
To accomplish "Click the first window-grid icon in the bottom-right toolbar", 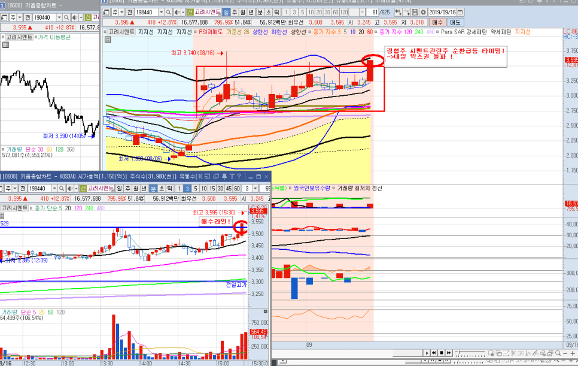I will click(491, 353).
